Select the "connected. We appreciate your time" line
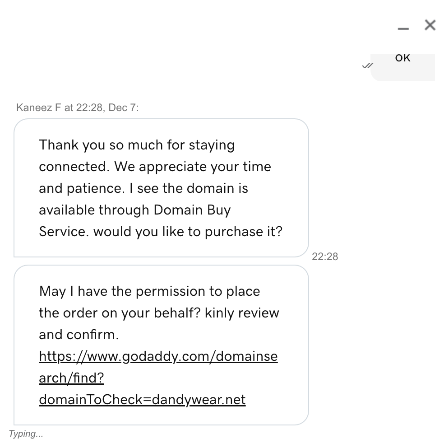Viewport: 444px width, 448px height. pos(155,167)
